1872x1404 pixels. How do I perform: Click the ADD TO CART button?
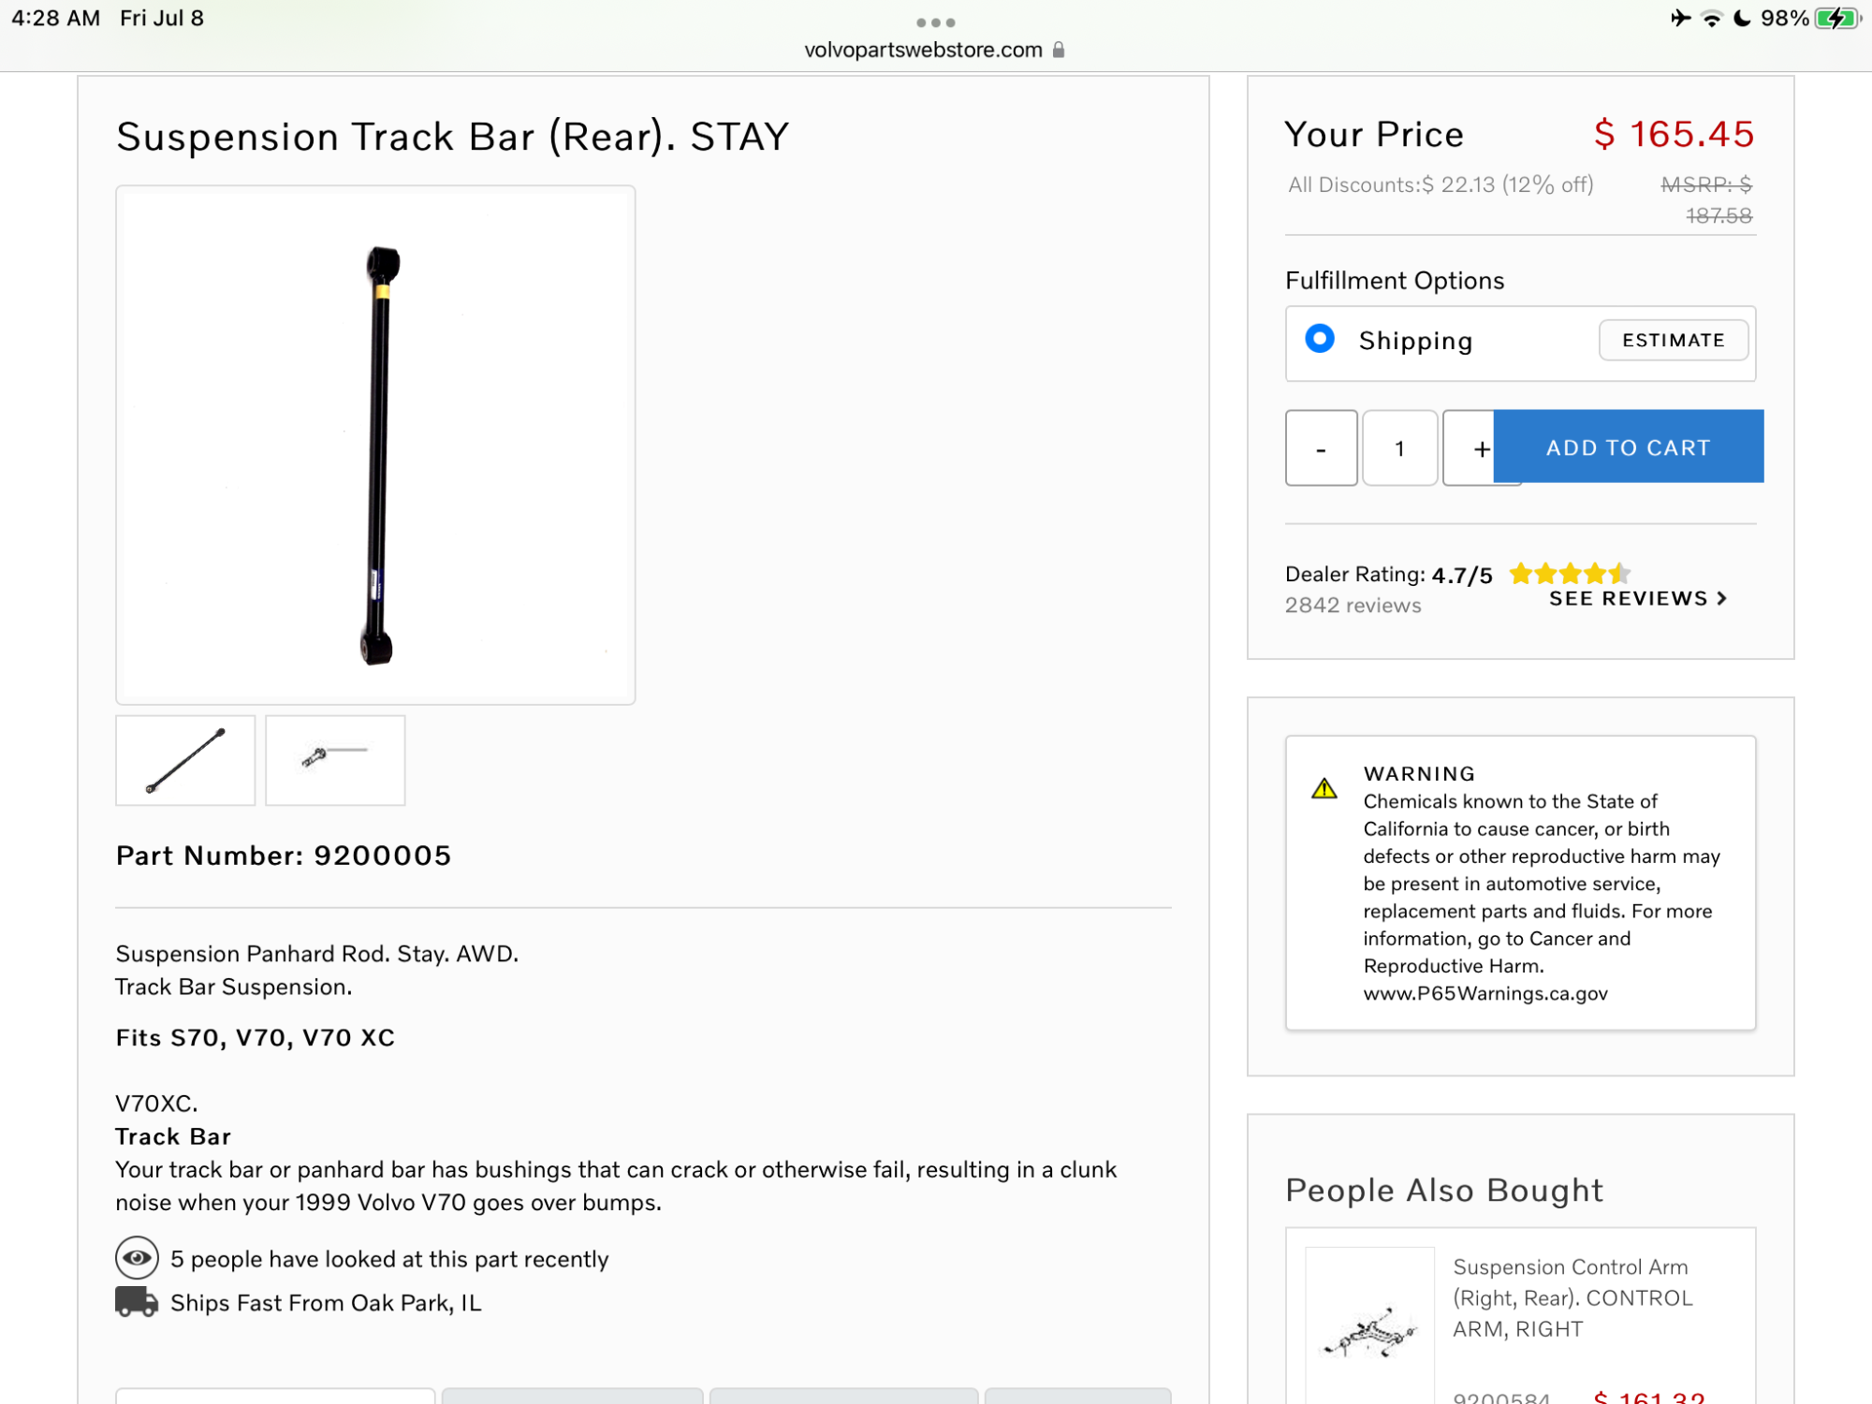coord(1628,446)
